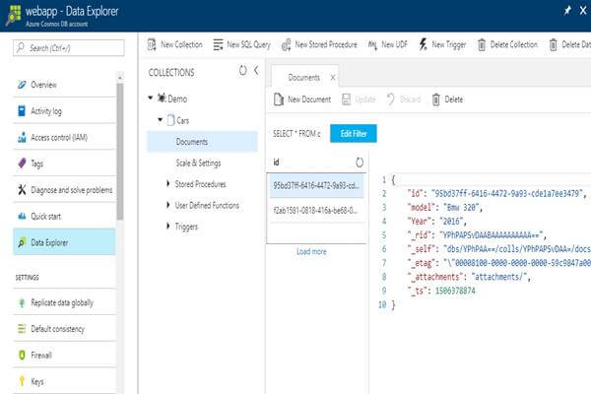The width and height of the screenshot is (591, 394).
Task: Click the Cars collection name
Action: (183, 120)
